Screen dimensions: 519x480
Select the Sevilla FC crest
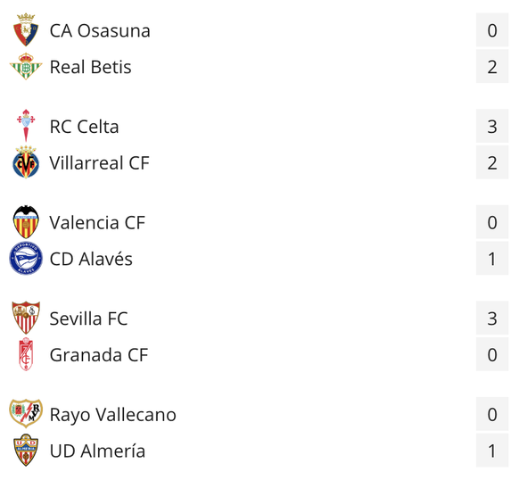coord(26,318)
